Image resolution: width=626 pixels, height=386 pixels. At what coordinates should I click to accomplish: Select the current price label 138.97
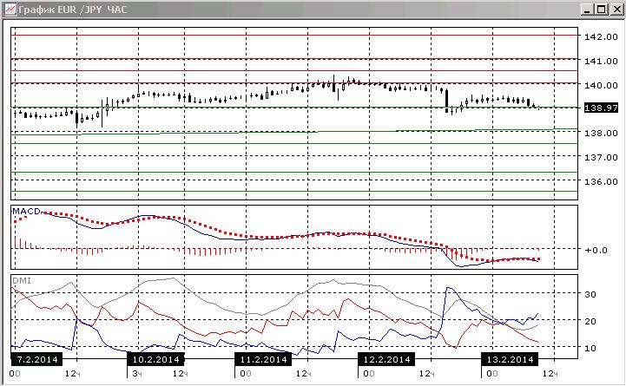601,108
